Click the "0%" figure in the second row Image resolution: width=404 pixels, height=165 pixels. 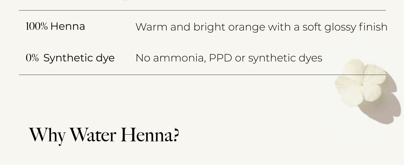(32, 58)
